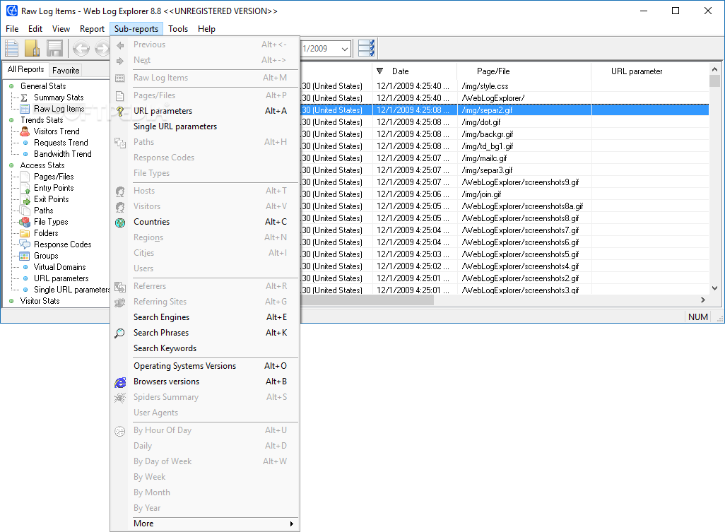Screen dimensions: 725x532
Task: Select the /img/dot.gif row
Action: click(x=505, y=122)
